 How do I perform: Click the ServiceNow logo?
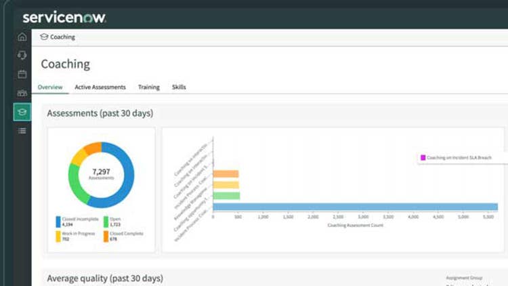point(64,18)
